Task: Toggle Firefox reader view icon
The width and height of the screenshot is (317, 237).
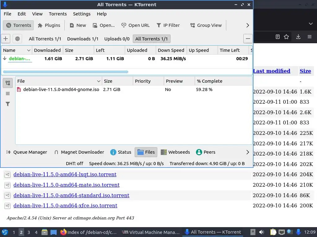Action: coord(278,37)
